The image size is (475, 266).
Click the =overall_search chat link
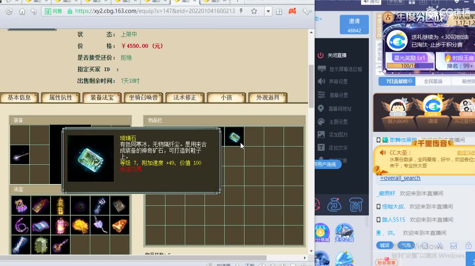point(400,178)
